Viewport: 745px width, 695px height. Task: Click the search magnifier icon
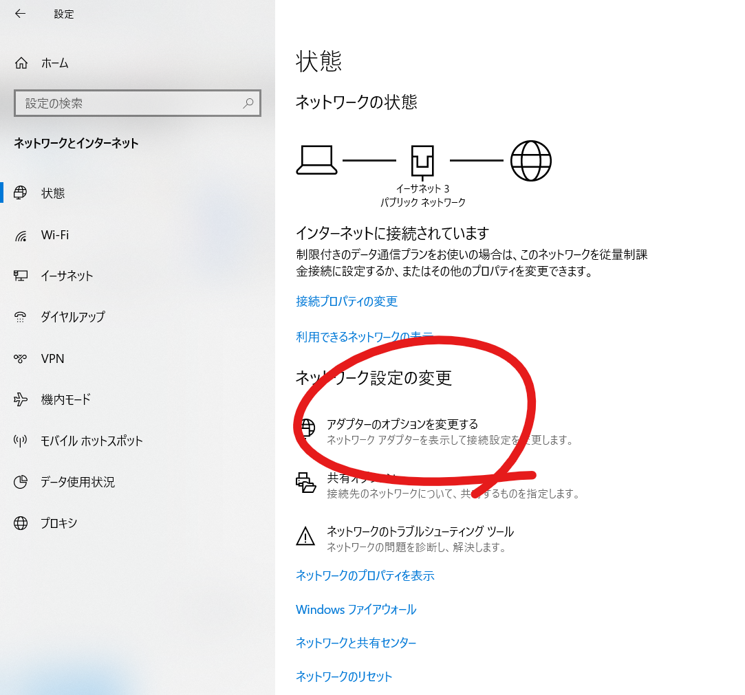coord(248,103)
